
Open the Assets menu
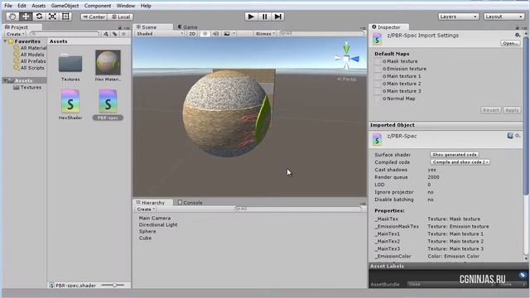point(39,6)
